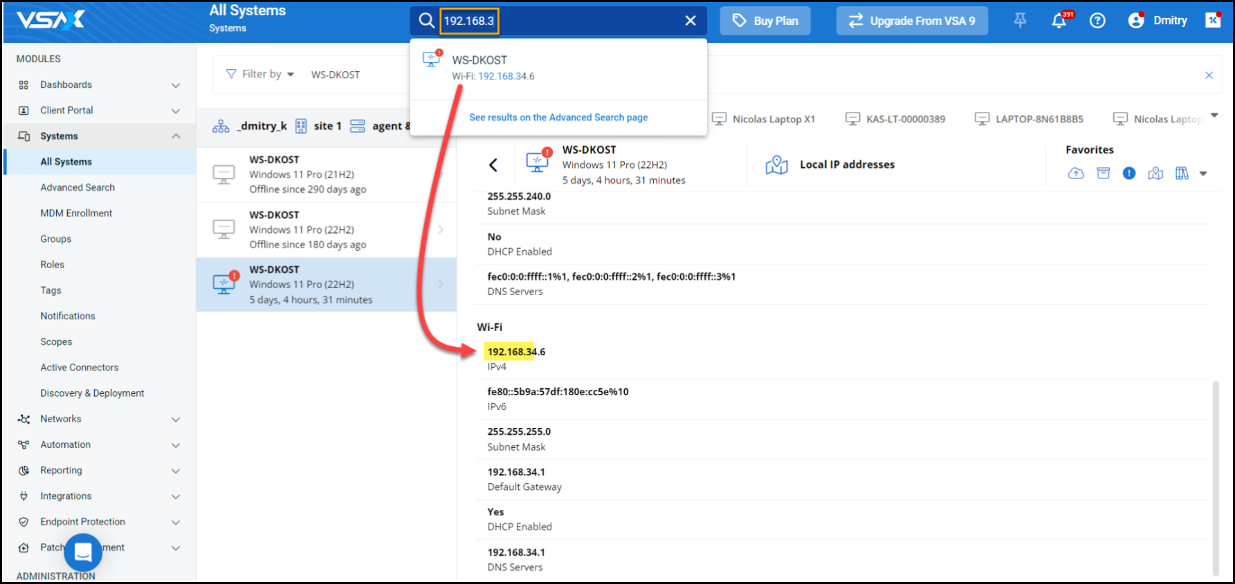
Task: Click chevron on the selected WS-DKOST row
Action: (441, 284)
